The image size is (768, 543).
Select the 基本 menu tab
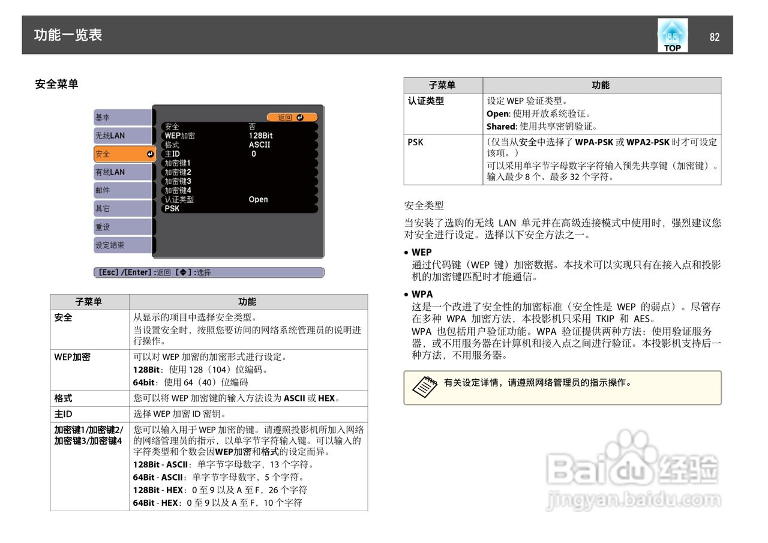[122, 118]
